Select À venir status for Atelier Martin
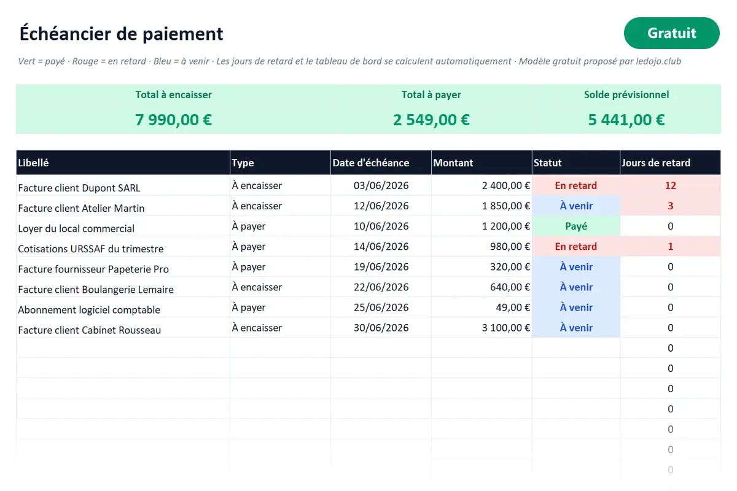Viewport: 737px width, 491px height. (576, 206)
